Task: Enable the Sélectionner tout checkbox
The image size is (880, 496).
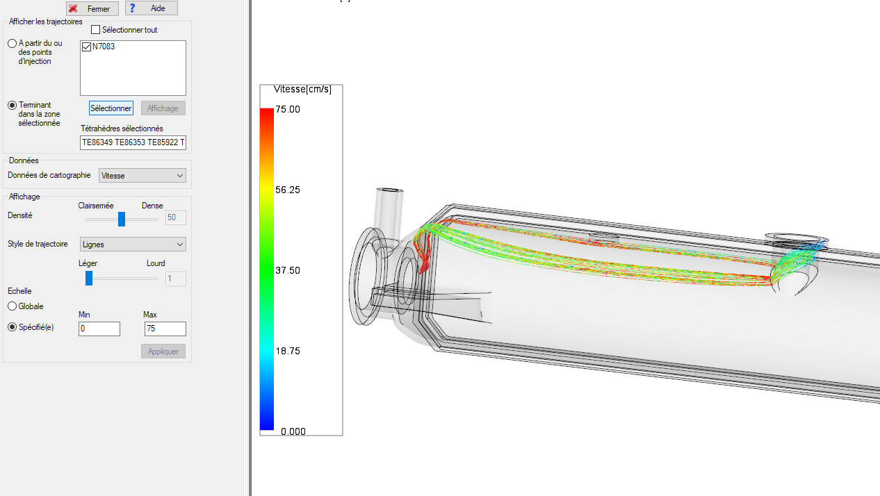Action: pos(96,30)
